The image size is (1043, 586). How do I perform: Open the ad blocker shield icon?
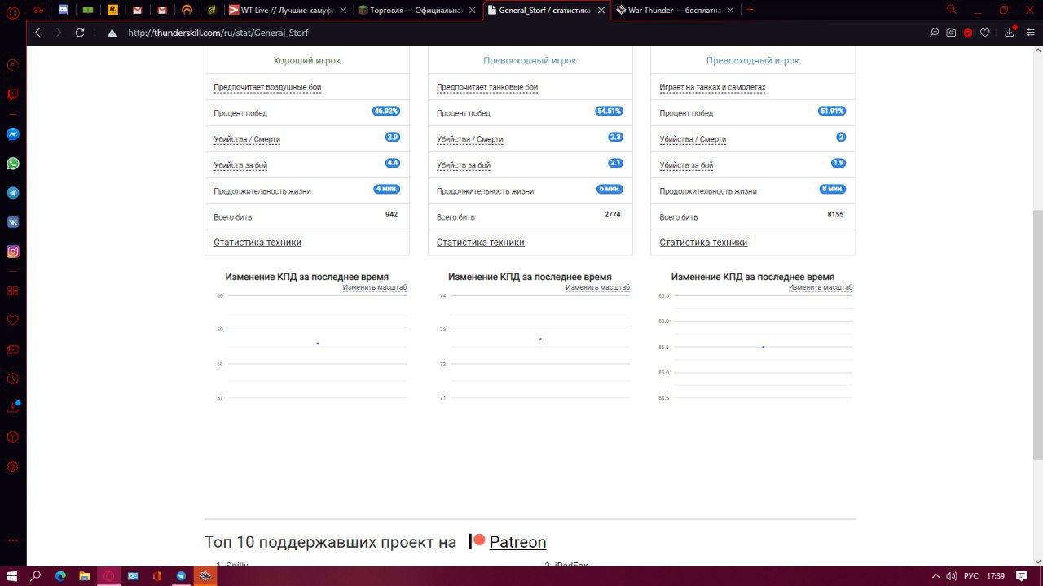(x=968, y=33)
